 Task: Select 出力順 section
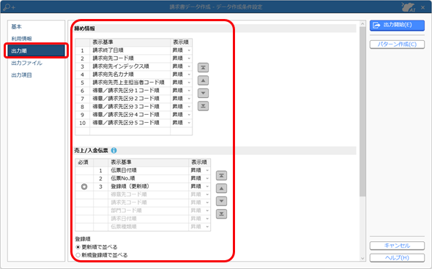[36, 51]
